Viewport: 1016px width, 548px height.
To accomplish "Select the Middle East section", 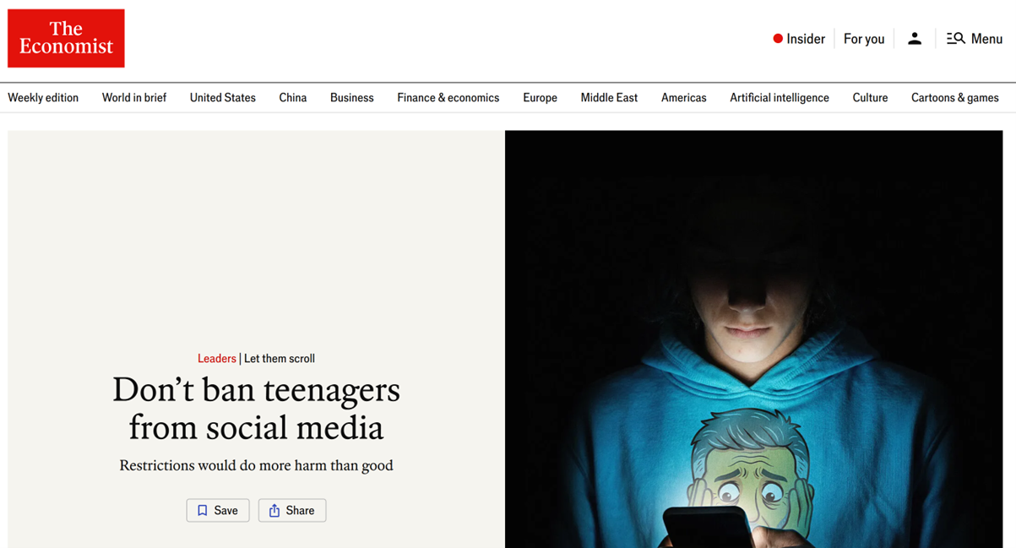I will [x=609, y=98].
